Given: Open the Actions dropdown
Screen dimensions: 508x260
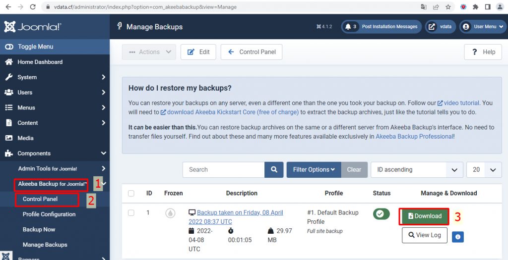Looking at the screenshot, I should 149,52.
